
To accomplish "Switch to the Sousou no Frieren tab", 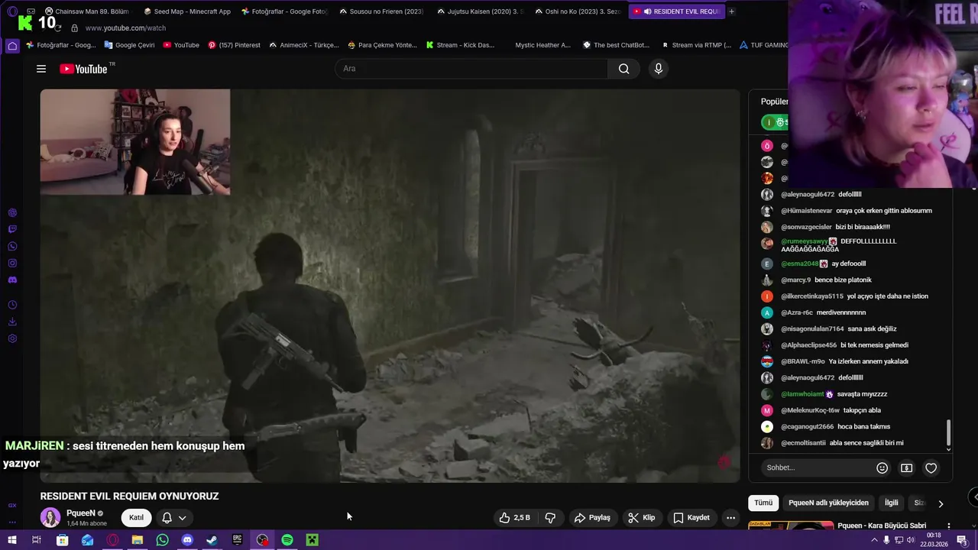I will (382, 11).
